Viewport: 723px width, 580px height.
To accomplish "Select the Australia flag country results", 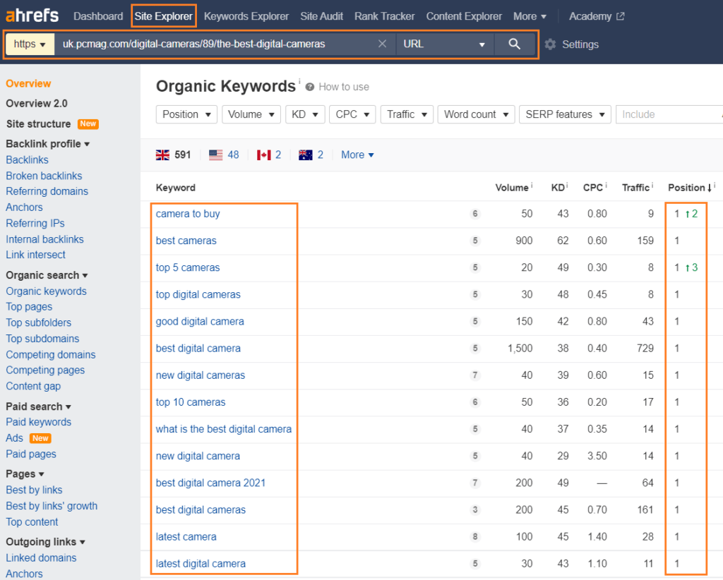I will click(x=311, y=155).
